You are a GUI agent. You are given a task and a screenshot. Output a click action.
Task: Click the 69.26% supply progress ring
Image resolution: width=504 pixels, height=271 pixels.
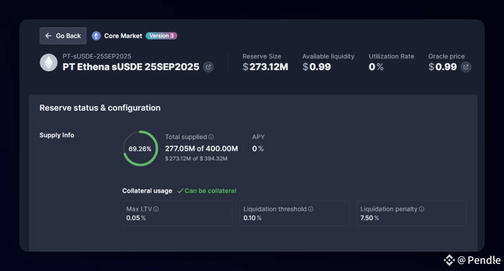(140, 148)
